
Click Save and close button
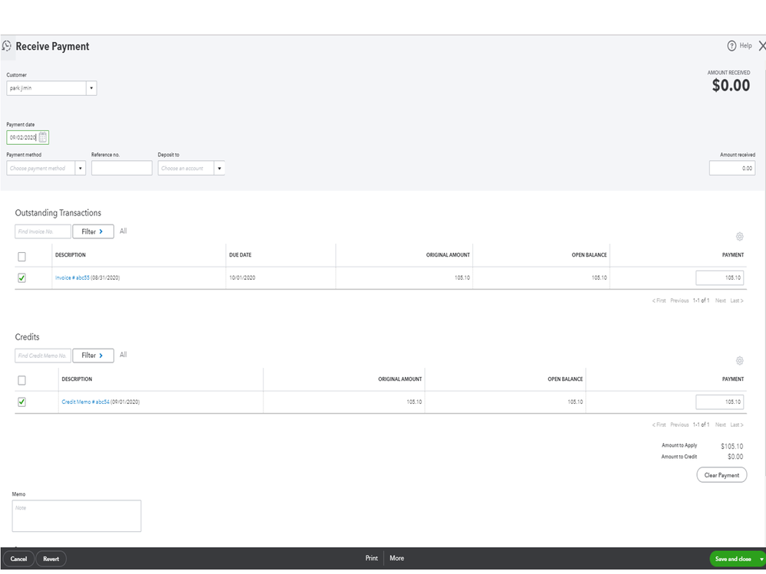pyautogui.click(x=733, y=559)
